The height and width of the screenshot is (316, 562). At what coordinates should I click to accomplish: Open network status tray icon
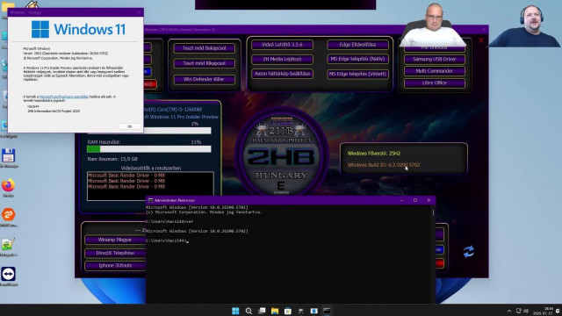point(519,311)
